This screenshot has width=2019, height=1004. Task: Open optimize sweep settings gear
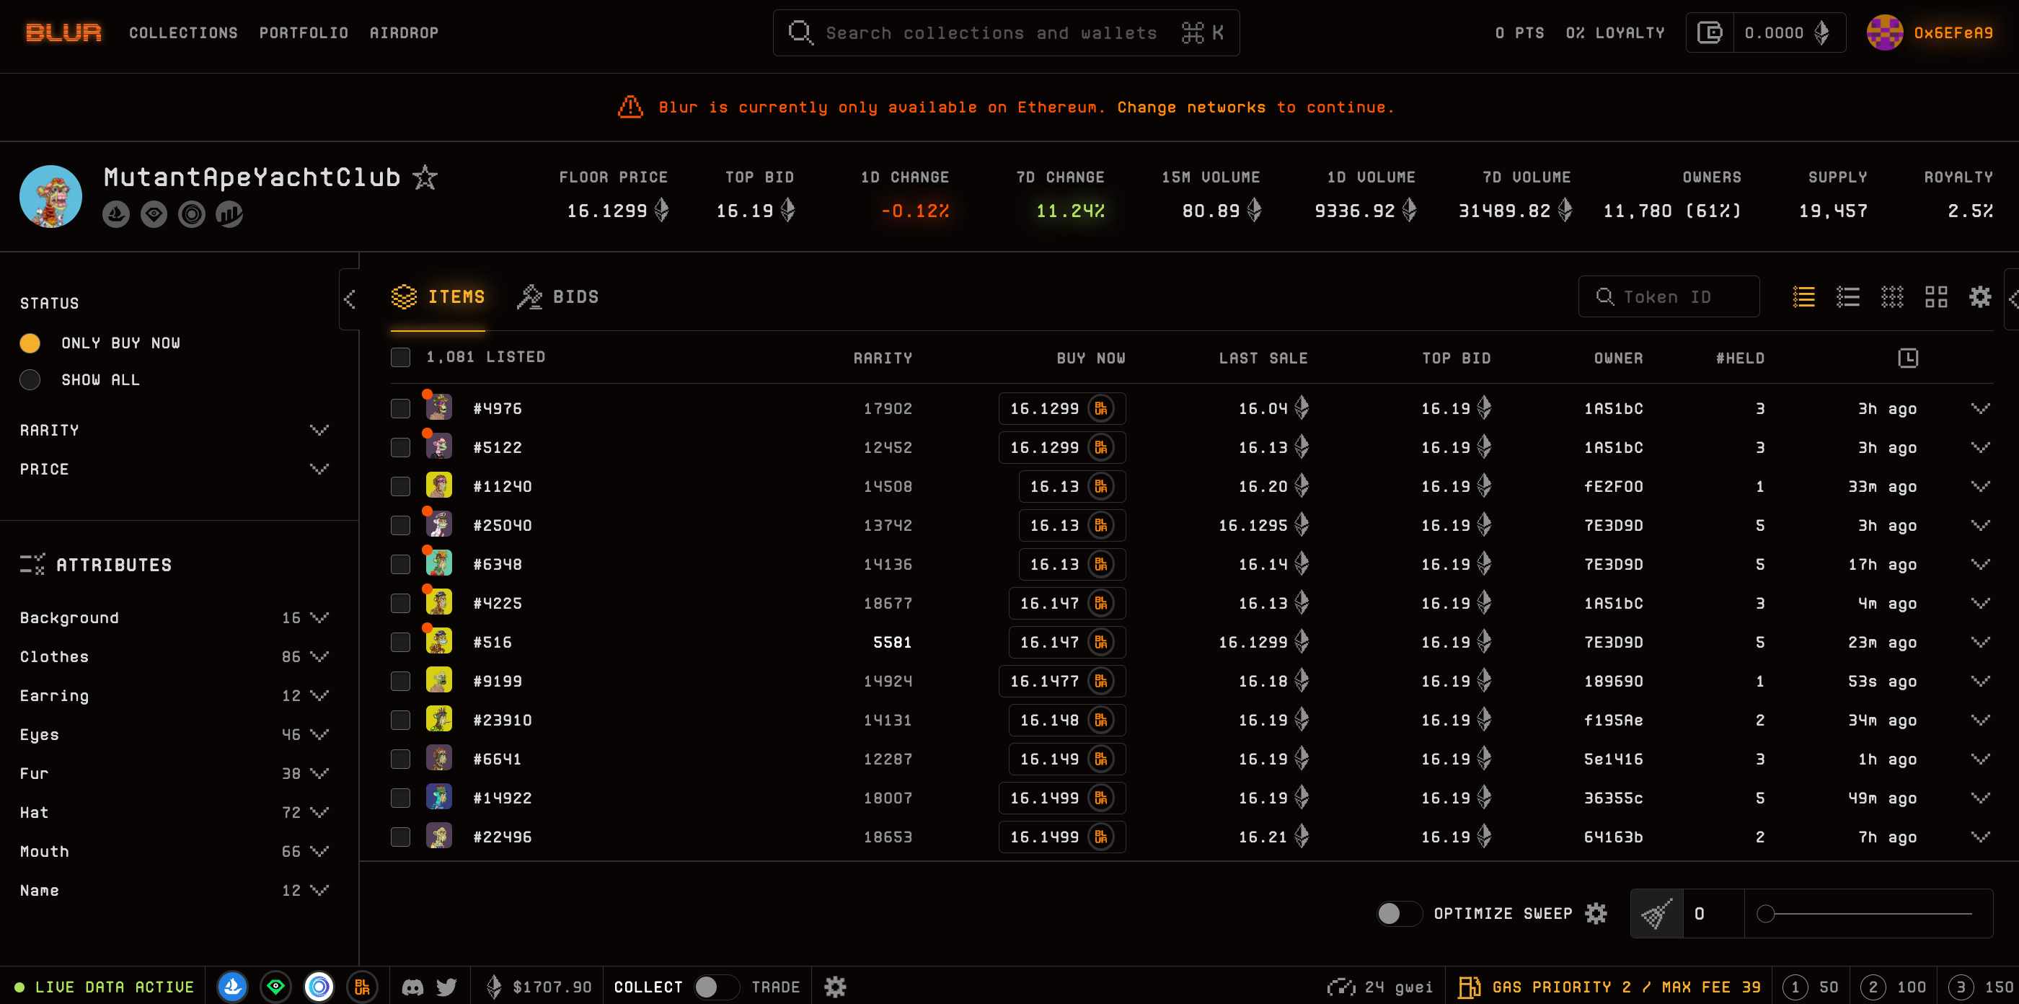(x=1596, y=913)
